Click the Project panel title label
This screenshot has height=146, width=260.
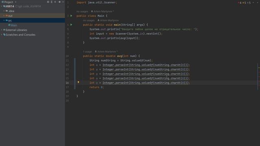[9, 2]
